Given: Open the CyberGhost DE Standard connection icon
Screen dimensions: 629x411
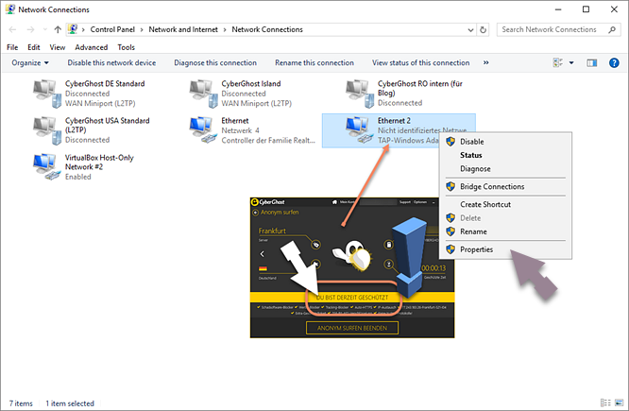Looking at the screenshot, I should [46, 94].
